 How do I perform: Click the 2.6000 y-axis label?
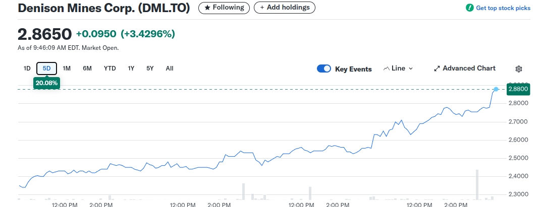[x=518, y=140]
